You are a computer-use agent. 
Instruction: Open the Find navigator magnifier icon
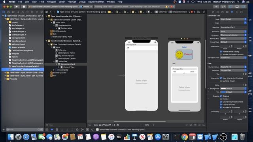pyautogui.click(x=18, y=12)
